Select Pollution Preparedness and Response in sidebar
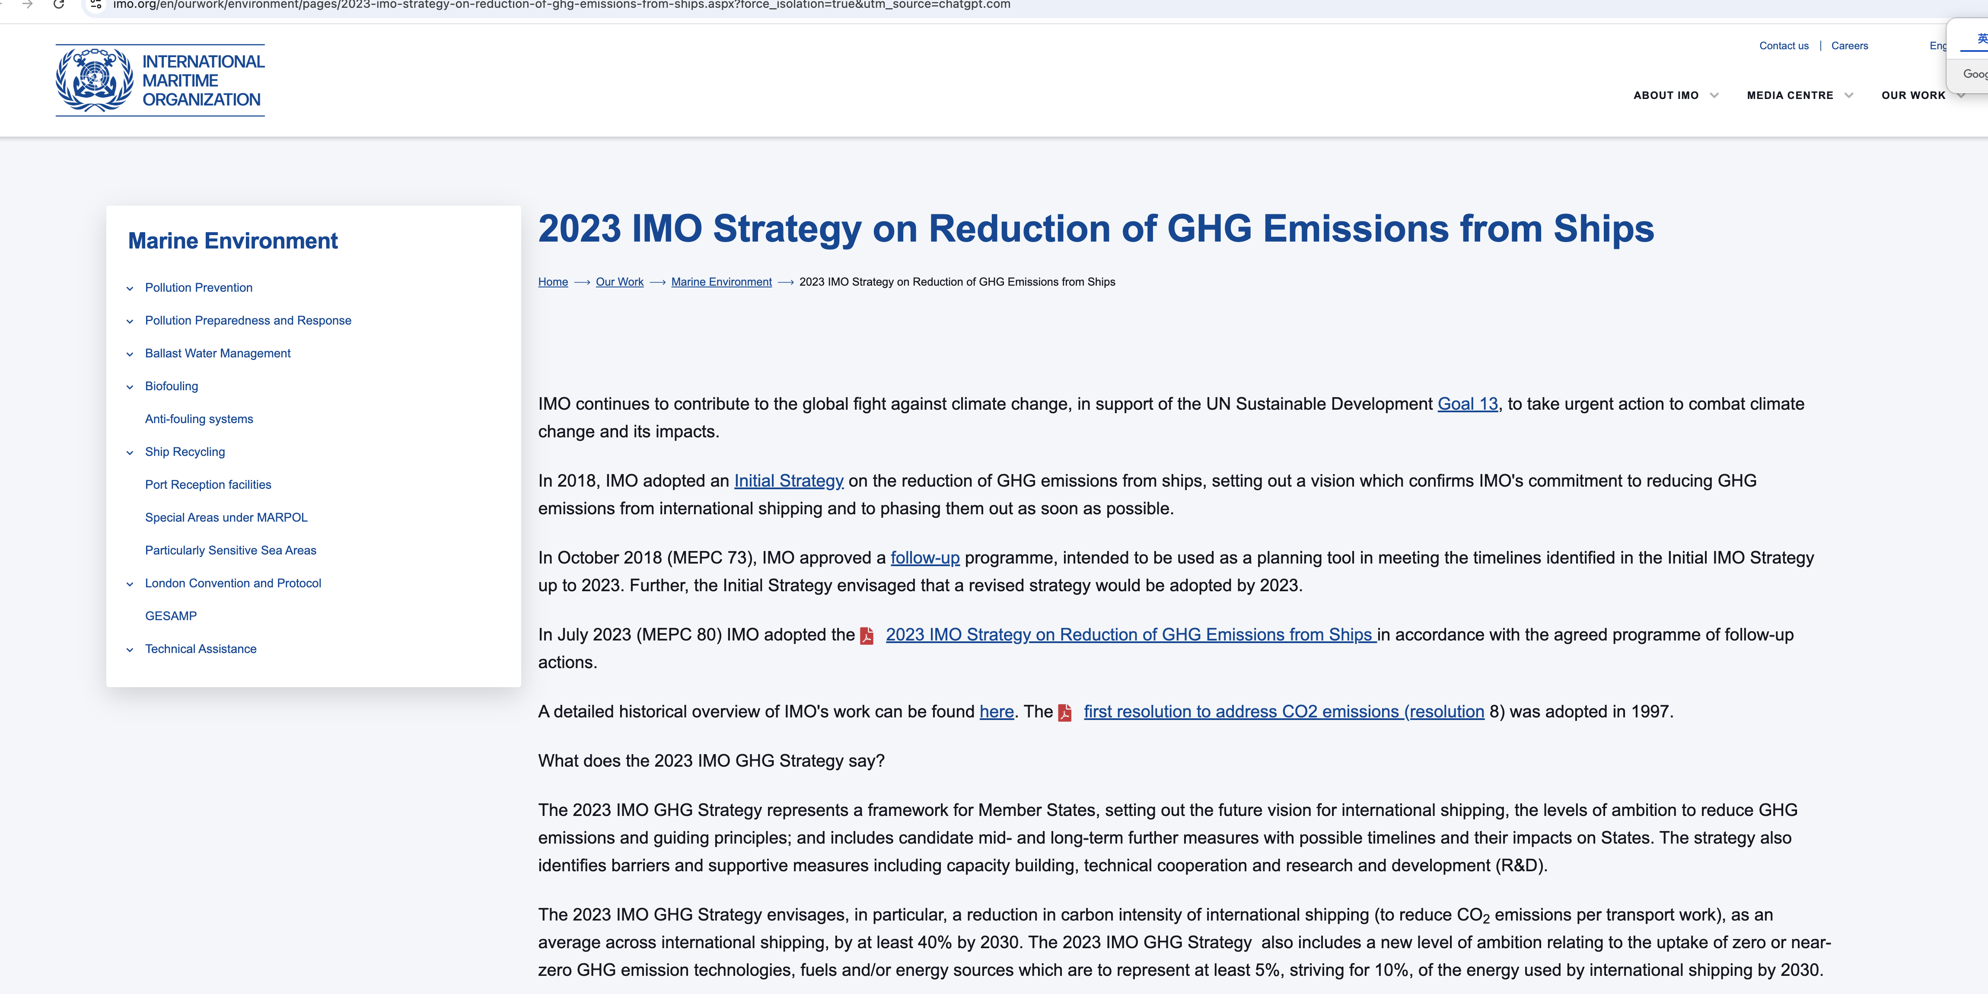The height and width of the screenshot is (994, 1988). (x=248, y=320)
